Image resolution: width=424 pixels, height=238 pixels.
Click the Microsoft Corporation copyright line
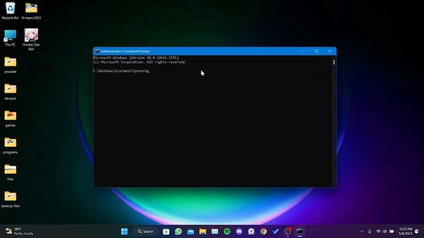coord(140,62)
